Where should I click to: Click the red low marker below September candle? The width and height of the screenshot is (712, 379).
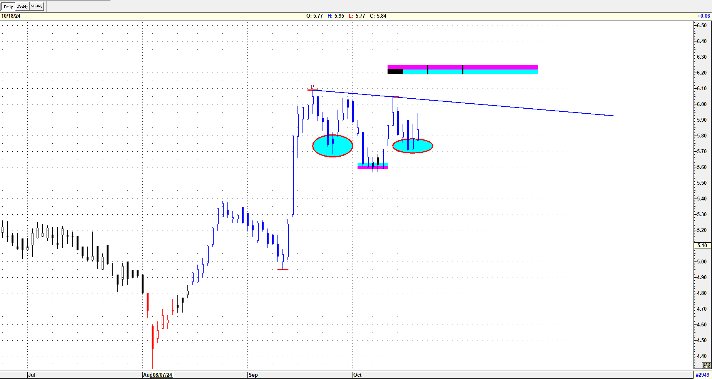[282, 270]
